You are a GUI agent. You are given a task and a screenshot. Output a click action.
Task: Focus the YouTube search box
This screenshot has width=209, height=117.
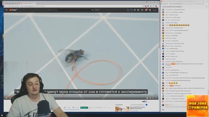point(71,10)
